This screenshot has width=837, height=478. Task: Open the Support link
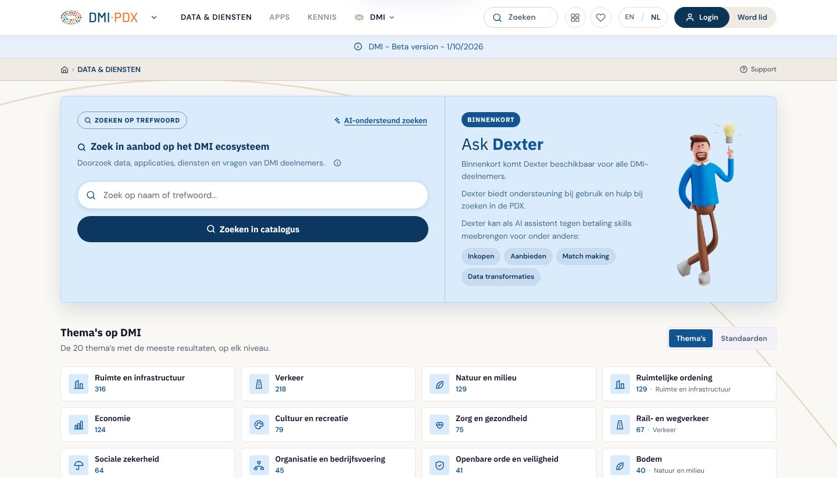[758, 70]
